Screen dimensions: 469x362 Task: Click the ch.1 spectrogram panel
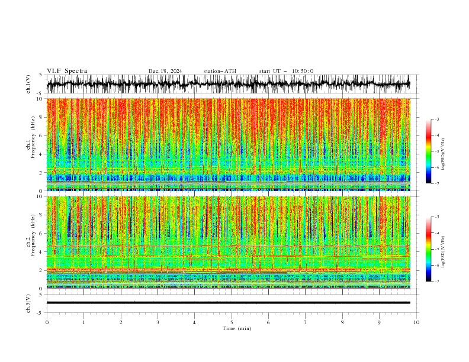click(x=229, y=144)
